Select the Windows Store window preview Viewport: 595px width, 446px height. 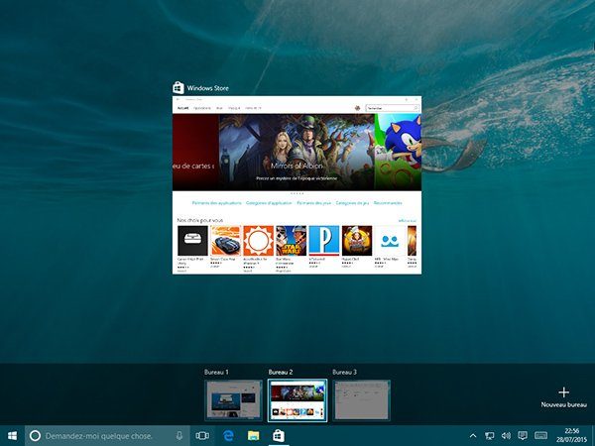[297, 186]
